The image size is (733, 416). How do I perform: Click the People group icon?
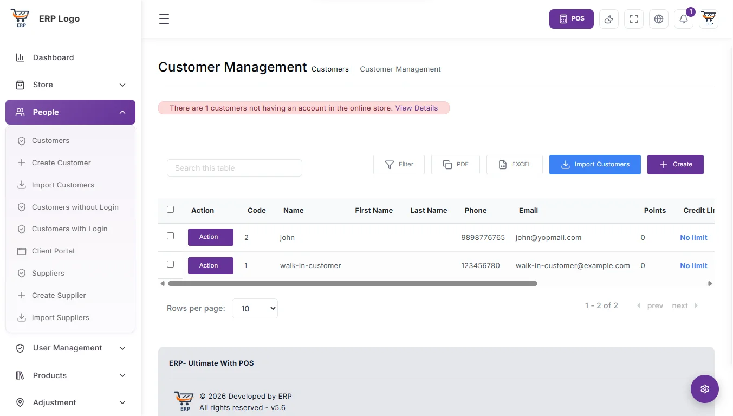(20, 112)
